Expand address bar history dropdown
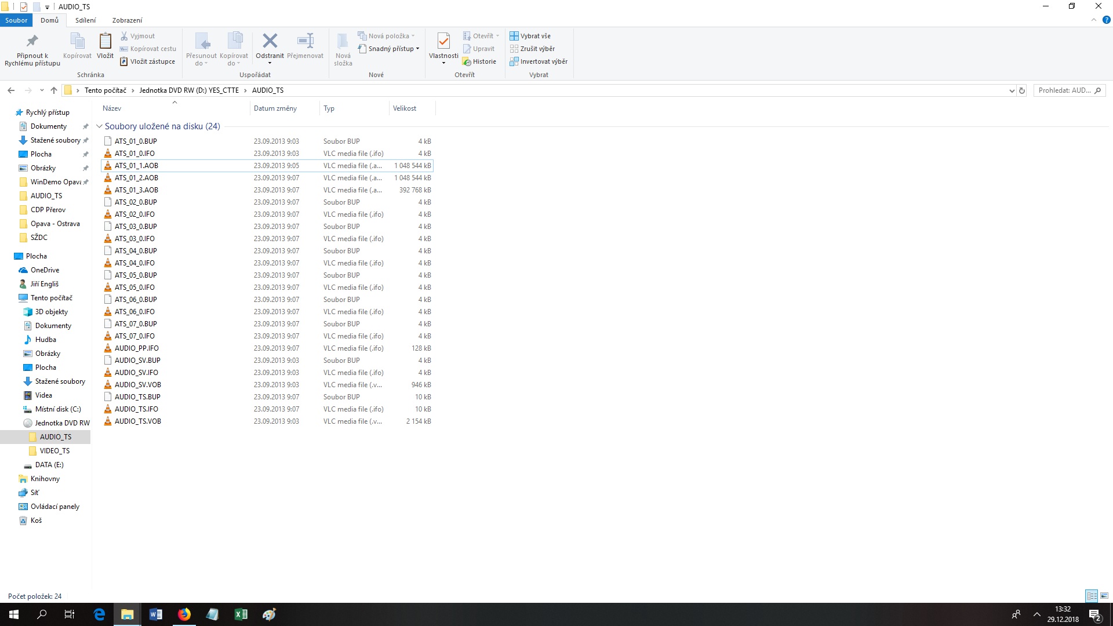 (1012, 90)
